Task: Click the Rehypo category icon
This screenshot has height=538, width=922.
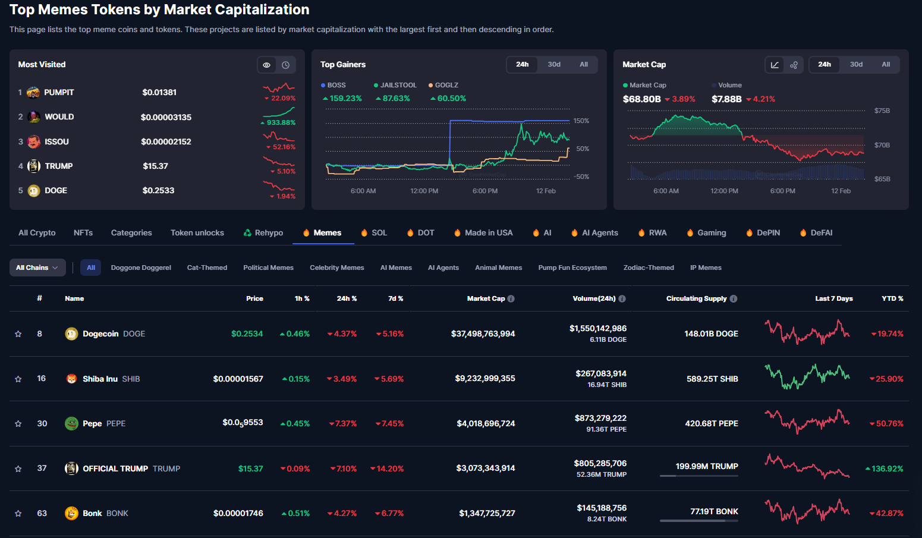Action: click(247, 233)
